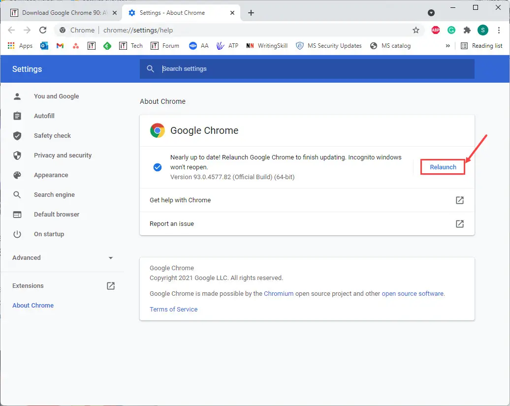Expand the Advanced settings section

[63, 258]
